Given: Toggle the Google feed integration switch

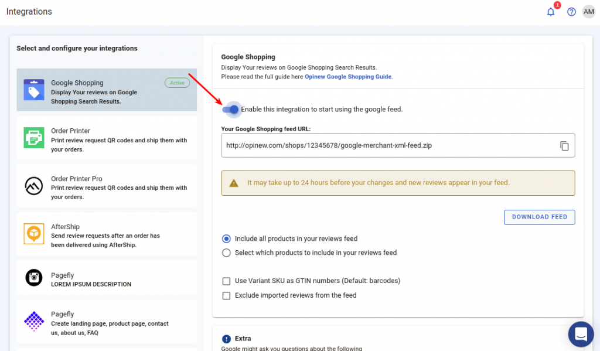Looking at the screenshot, I should point(231,110).
